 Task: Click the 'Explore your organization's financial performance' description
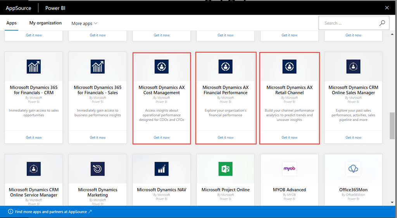[225, 112]
